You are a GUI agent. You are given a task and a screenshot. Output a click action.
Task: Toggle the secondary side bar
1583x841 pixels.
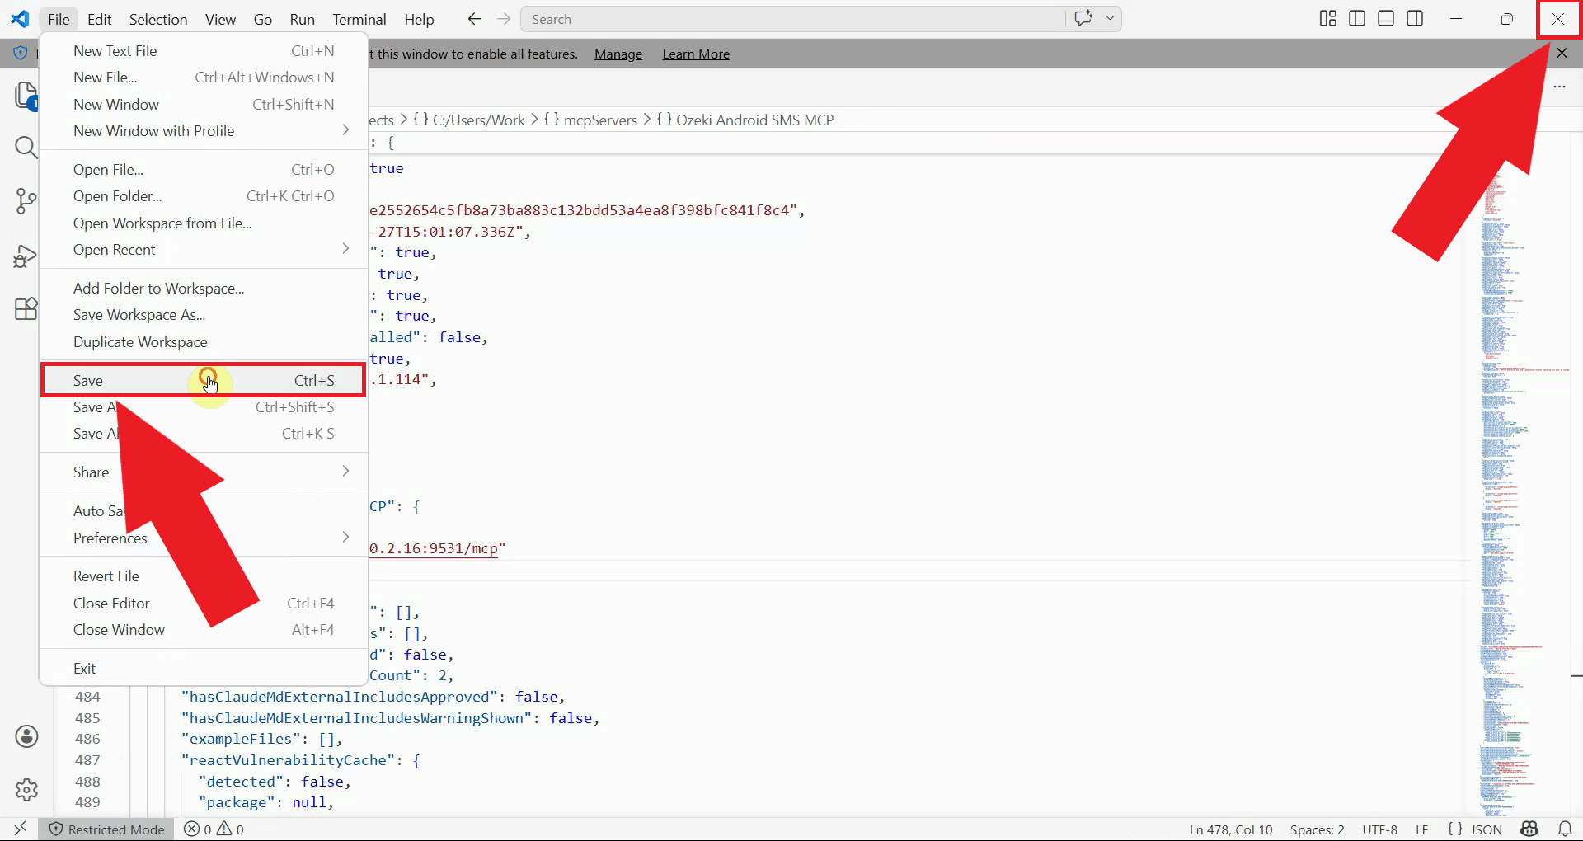click(1415, 19)
